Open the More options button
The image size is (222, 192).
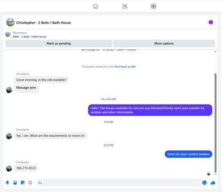[x=164, y=43]
